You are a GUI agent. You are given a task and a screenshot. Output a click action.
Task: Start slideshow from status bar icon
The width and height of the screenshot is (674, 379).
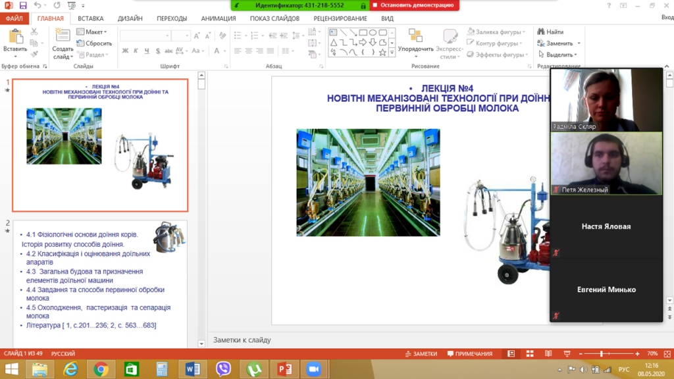pyautogui.click(x=567, y=354)
